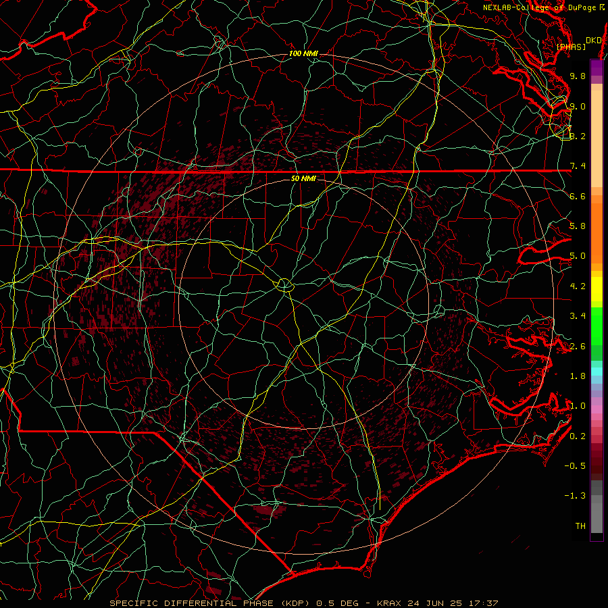Select the 4.2 value on the scale
The image size is (608, 608).
click(x=578, y=286)
